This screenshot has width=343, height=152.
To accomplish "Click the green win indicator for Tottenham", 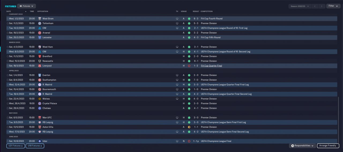I will point(189,24).
